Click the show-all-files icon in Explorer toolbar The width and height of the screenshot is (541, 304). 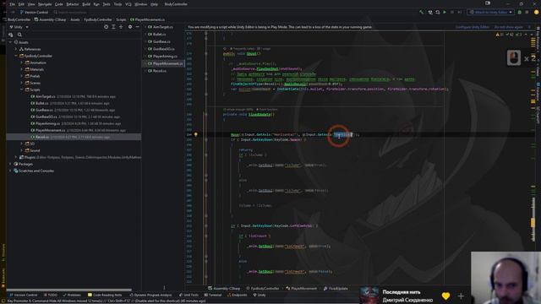point(11,35)
